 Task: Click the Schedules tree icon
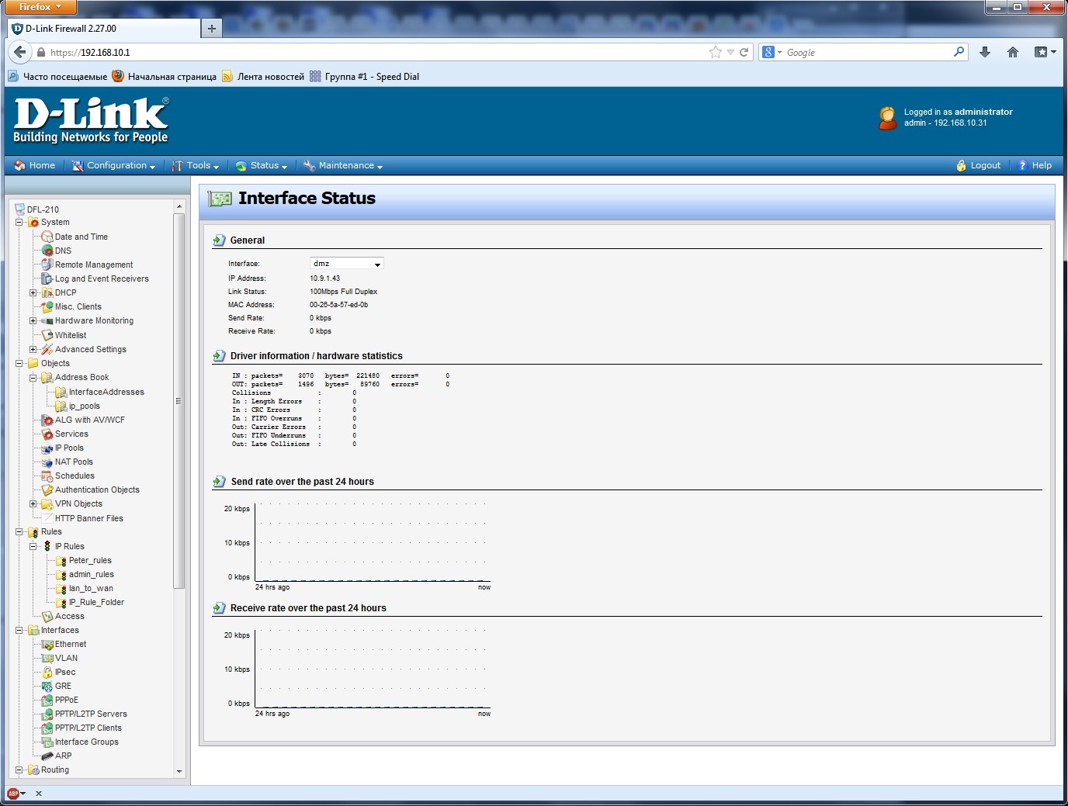[x=47, y=476]
